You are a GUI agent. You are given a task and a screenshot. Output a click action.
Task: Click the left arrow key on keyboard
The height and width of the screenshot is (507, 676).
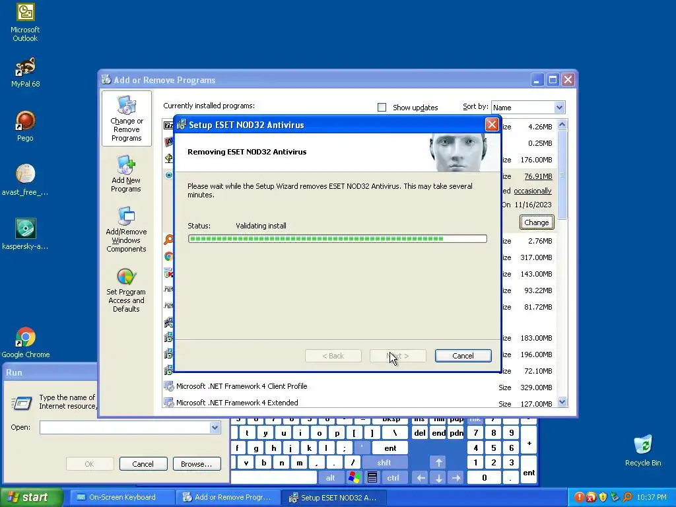tap(421, 478)
